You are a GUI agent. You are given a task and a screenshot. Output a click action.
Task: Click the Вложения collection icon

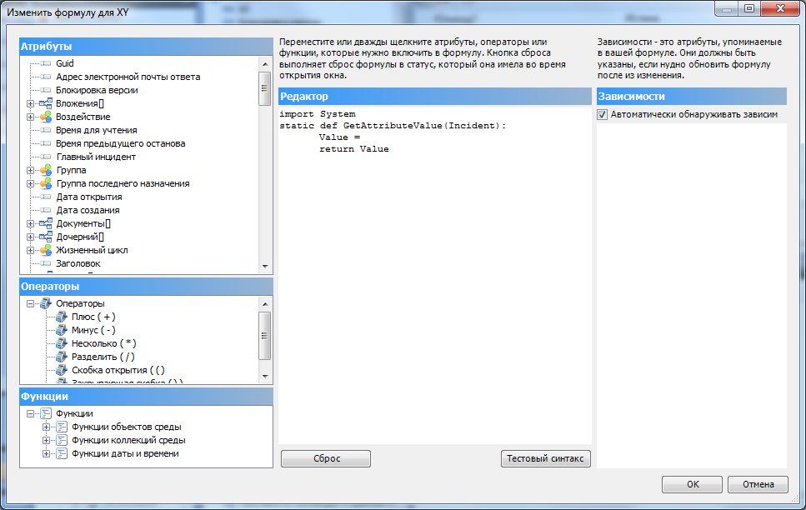pos(45,103)
